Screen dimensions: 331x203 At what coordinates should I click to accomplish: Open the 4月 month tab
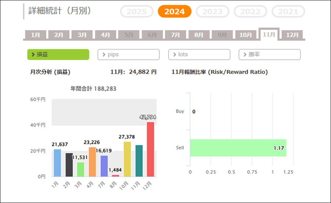tap(106, 35)
